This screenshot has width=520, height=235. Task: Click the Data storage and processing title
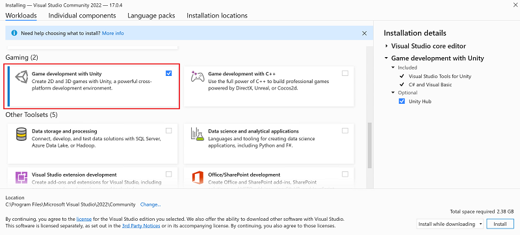point(64,131)
